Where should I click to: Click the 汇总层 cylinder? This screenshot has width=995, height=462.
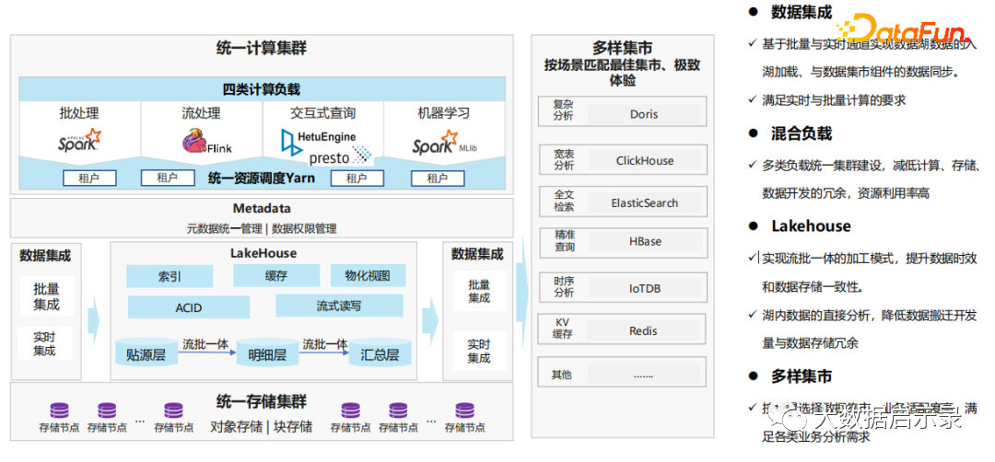pos(380,352)
